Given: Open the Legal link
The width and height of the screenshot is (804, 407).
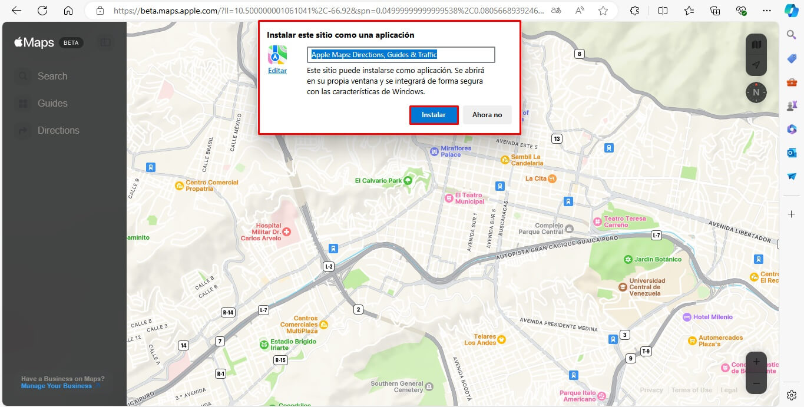Looking at the screenshot, I should click(x=729, y=390).
